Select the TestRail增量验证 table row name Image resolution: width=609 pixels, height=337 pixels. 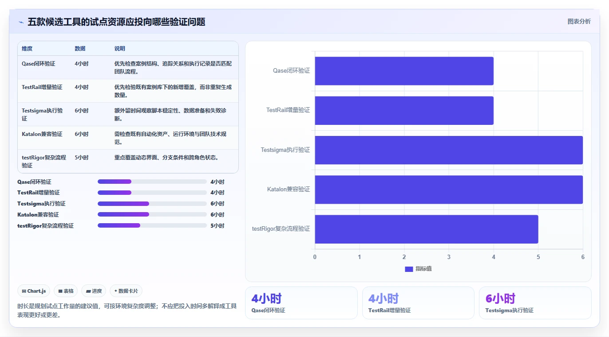(x=42, y=87)
